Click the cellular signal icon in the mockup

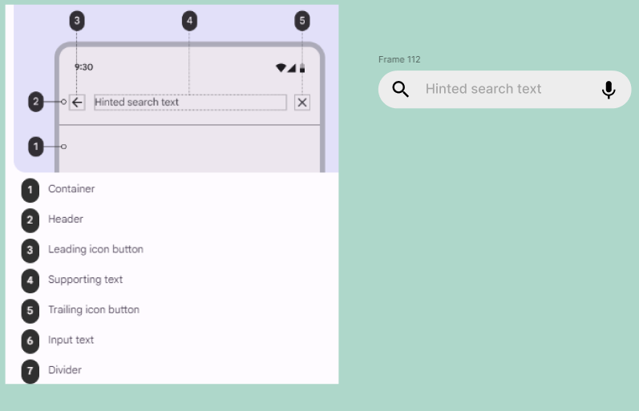291,68
